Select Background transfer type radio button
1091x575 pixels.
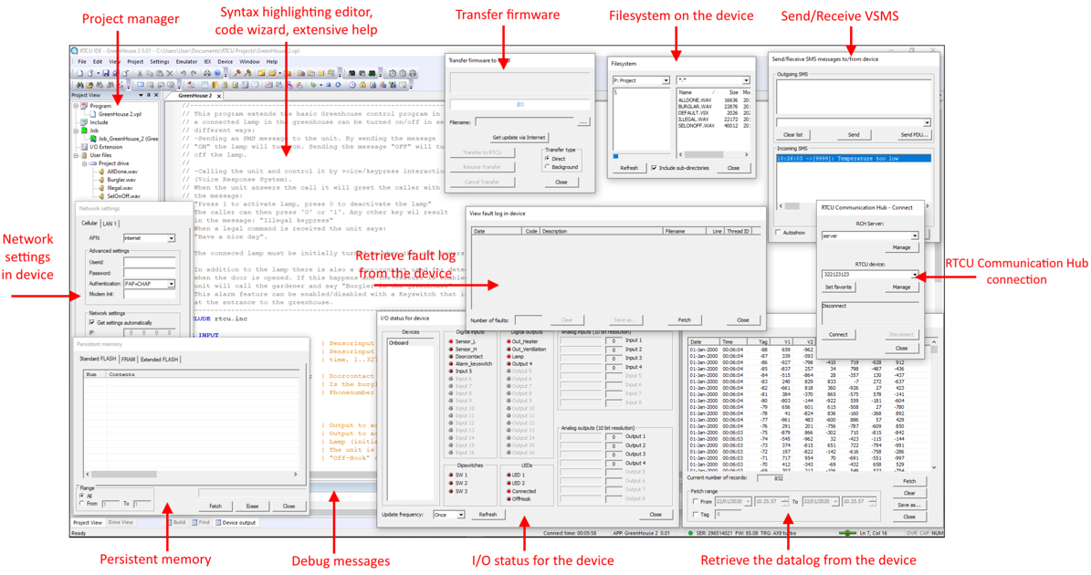coord(548,167)
